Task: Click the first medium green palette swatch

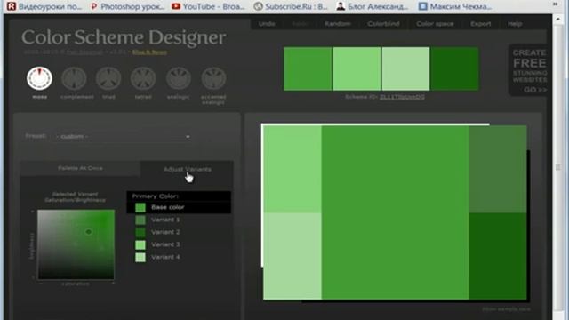Action: [x=308, y=68]
